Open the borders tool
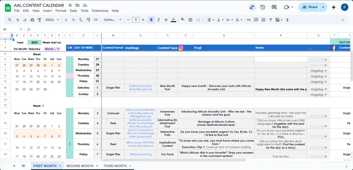Viewport: 353px width, 170px height. click(190, 20)
